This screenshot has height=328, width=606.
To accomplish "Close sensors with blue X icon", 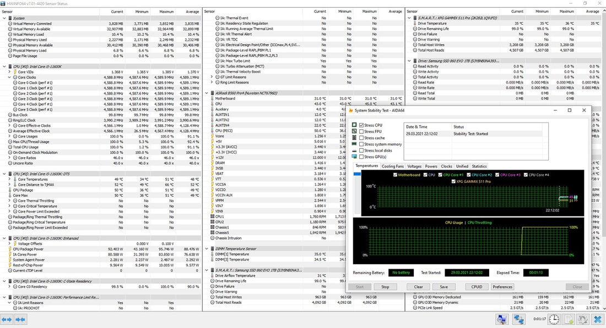I will coord(598,319).
